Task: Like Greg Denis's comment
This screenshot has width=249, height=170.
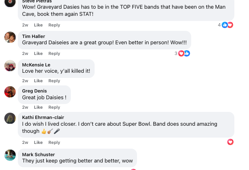Action: pyautogui.click(x=38, y=107)
